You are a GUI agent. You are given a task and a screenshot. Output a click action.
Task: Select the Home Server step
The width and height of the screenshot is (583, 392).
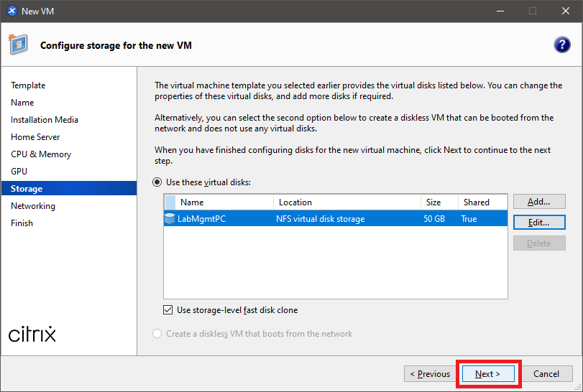35,137
